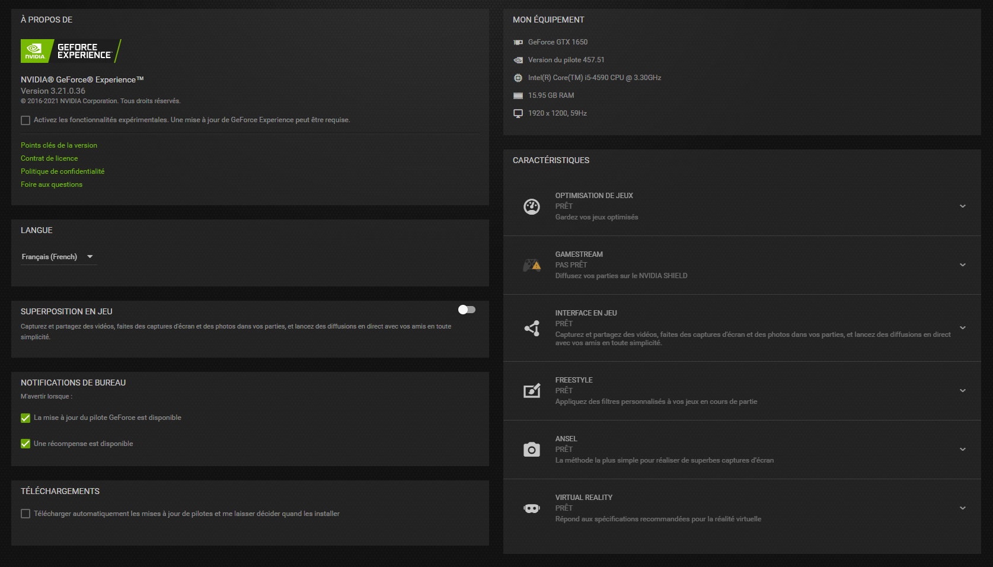
Task: Expand the Optimisation de jeux section chevron
Action: 963,206
